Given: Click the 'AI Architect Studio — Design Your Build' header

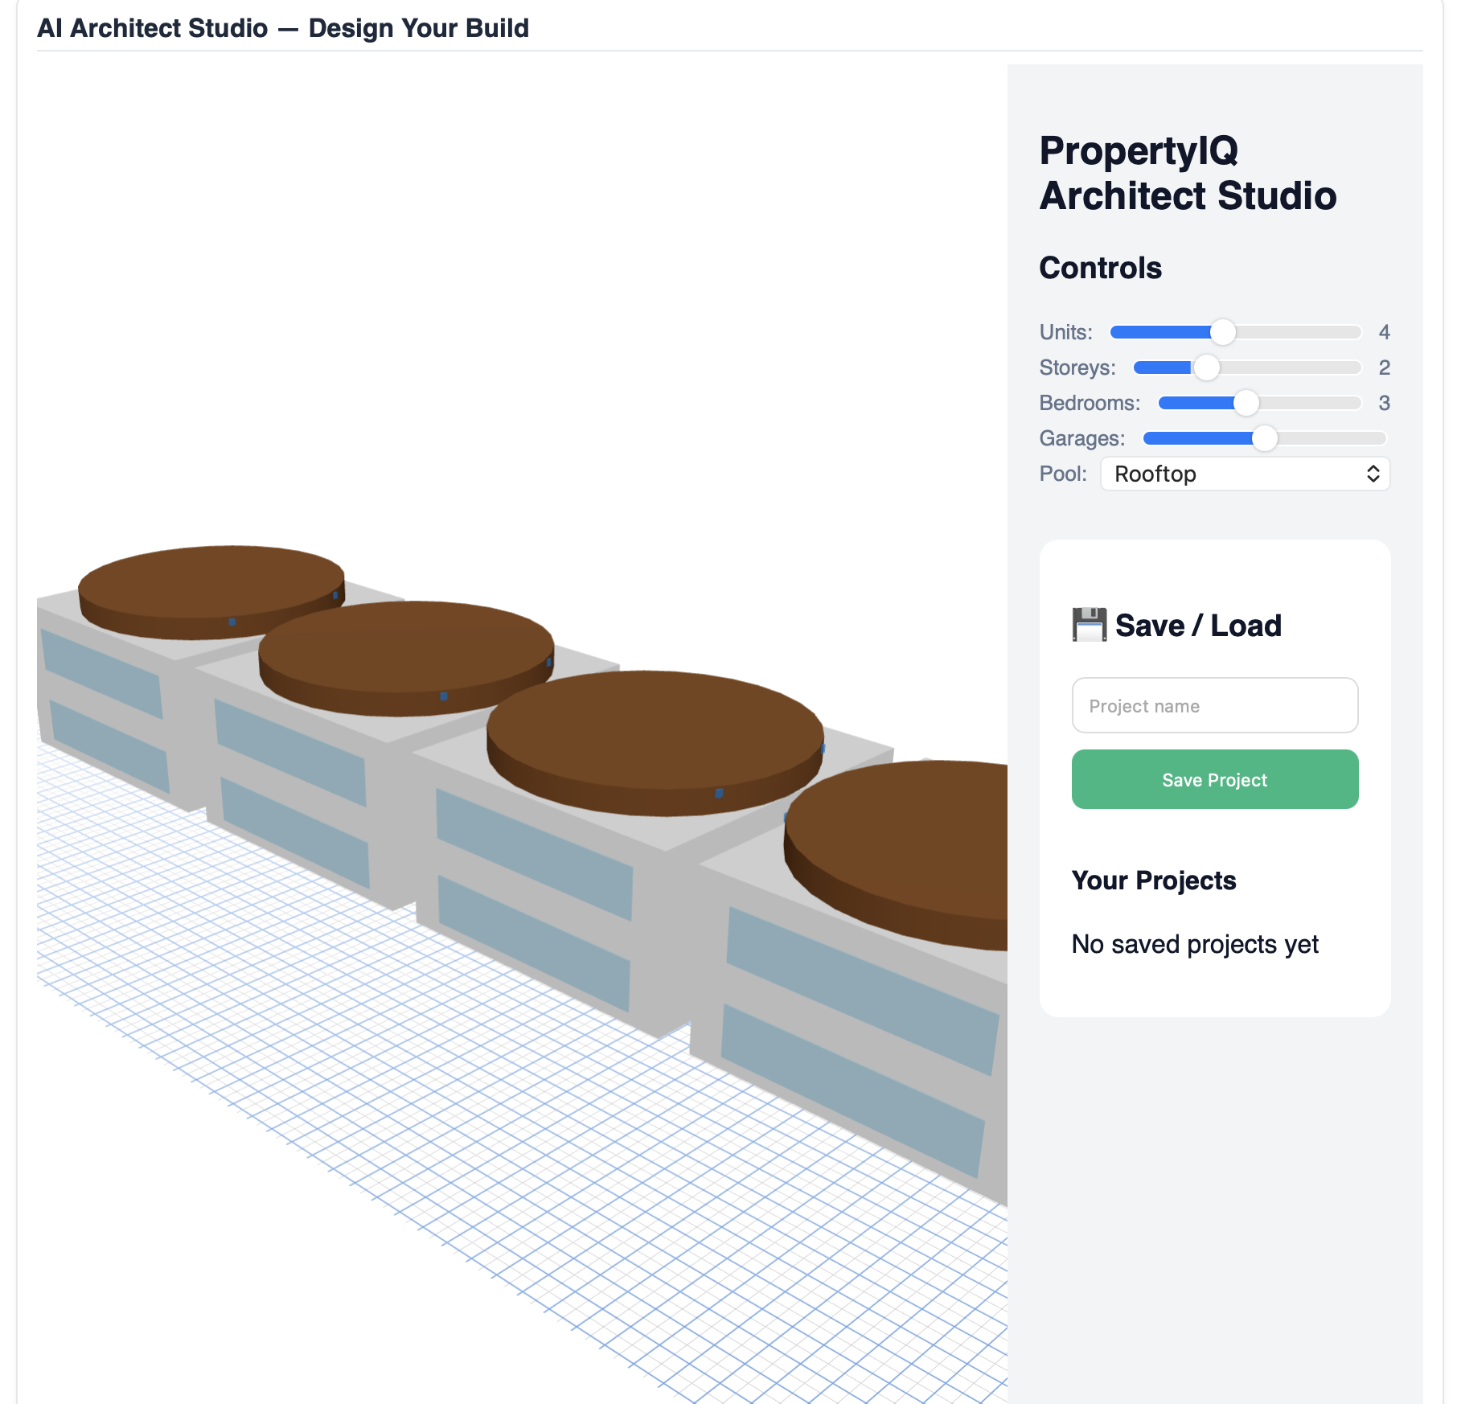Looking at the screenshot, I should tap(283, 28).
